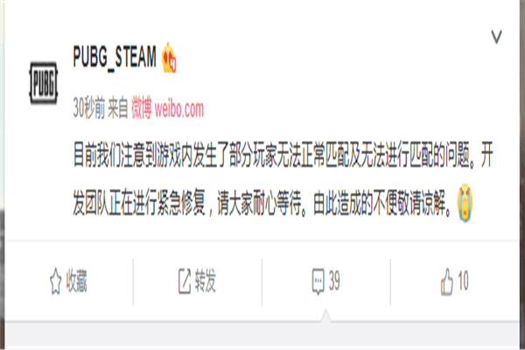
Task: Click the gray comments area below actions
Action: click(x=262, y=334)
